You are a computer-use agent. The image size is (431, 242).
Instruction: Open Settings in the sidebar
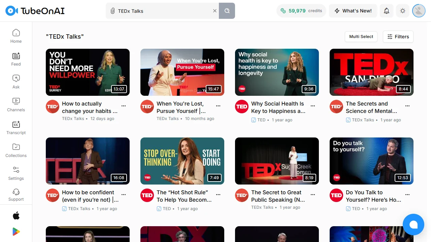click(x=16, y=173)
